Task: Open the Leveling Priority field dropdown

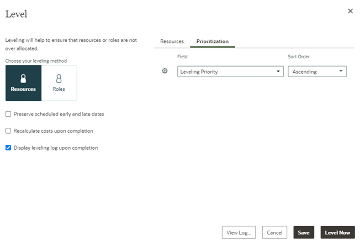Action: [x=230, y=72]
